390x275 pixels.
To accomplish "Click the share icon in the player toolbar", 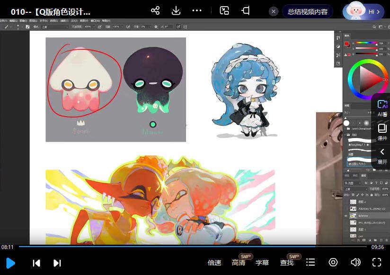I will click(x=155, y=10).
